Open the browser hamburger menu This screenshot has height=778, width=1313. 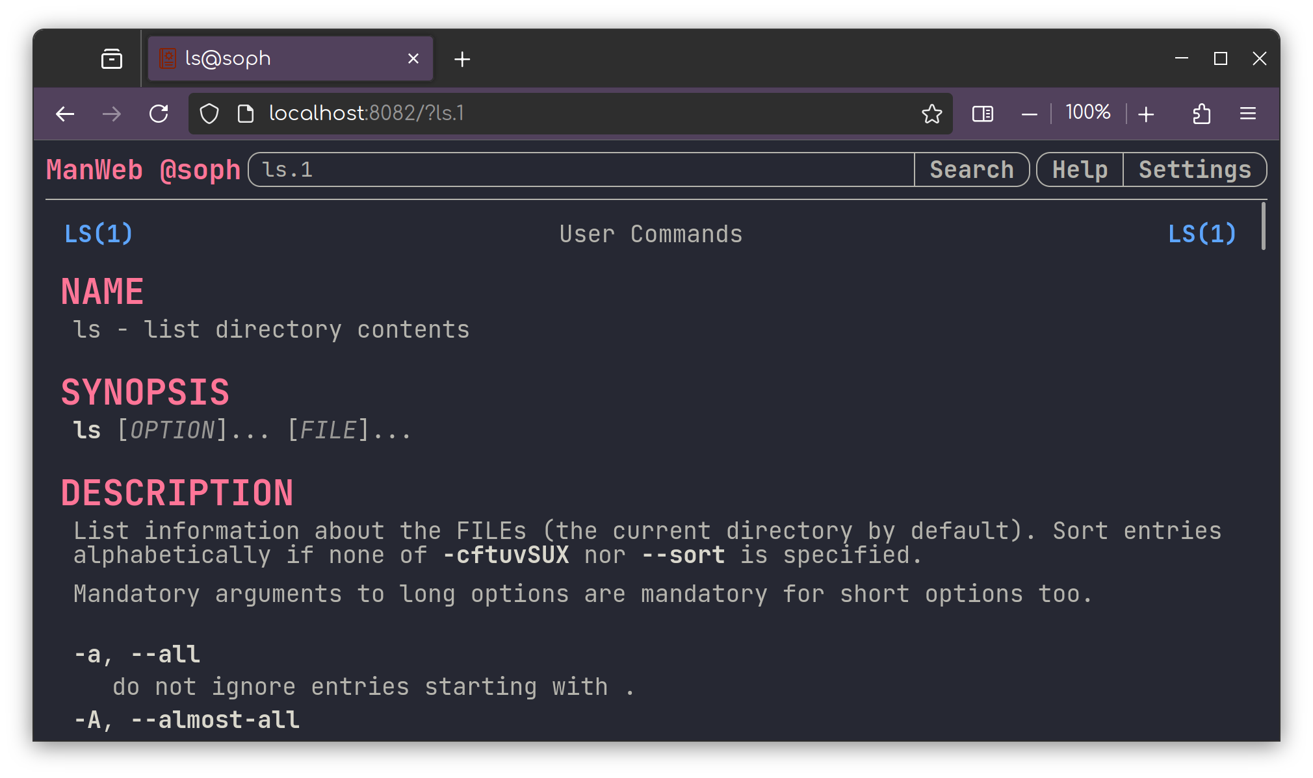click(x=1247, y=114)
